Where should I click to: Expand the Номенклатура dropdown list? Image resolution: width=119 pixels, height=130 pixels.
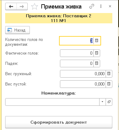click(x=102, y=102)
